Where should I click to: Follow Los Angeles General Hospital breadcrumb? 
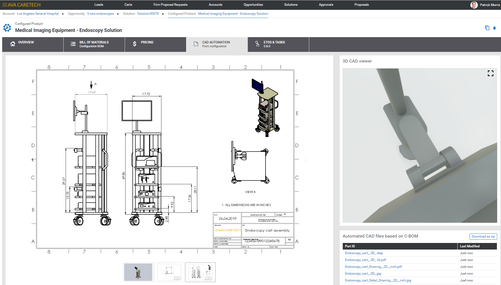(38, 14)
